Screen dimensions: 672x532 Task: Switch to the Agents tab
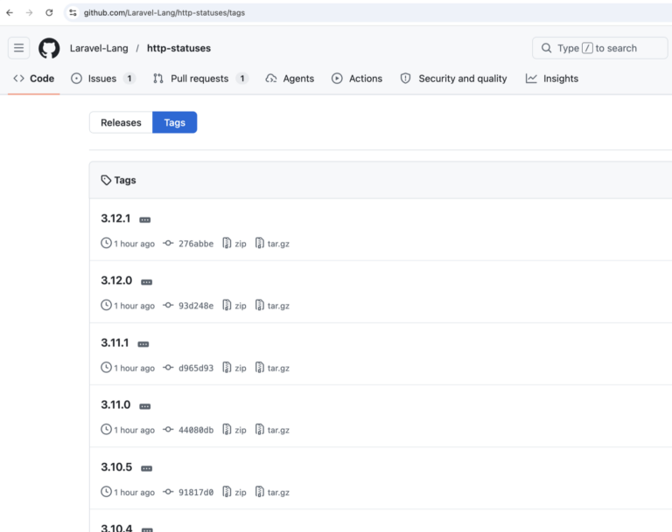pyautogui.click(x=290, y=79)
